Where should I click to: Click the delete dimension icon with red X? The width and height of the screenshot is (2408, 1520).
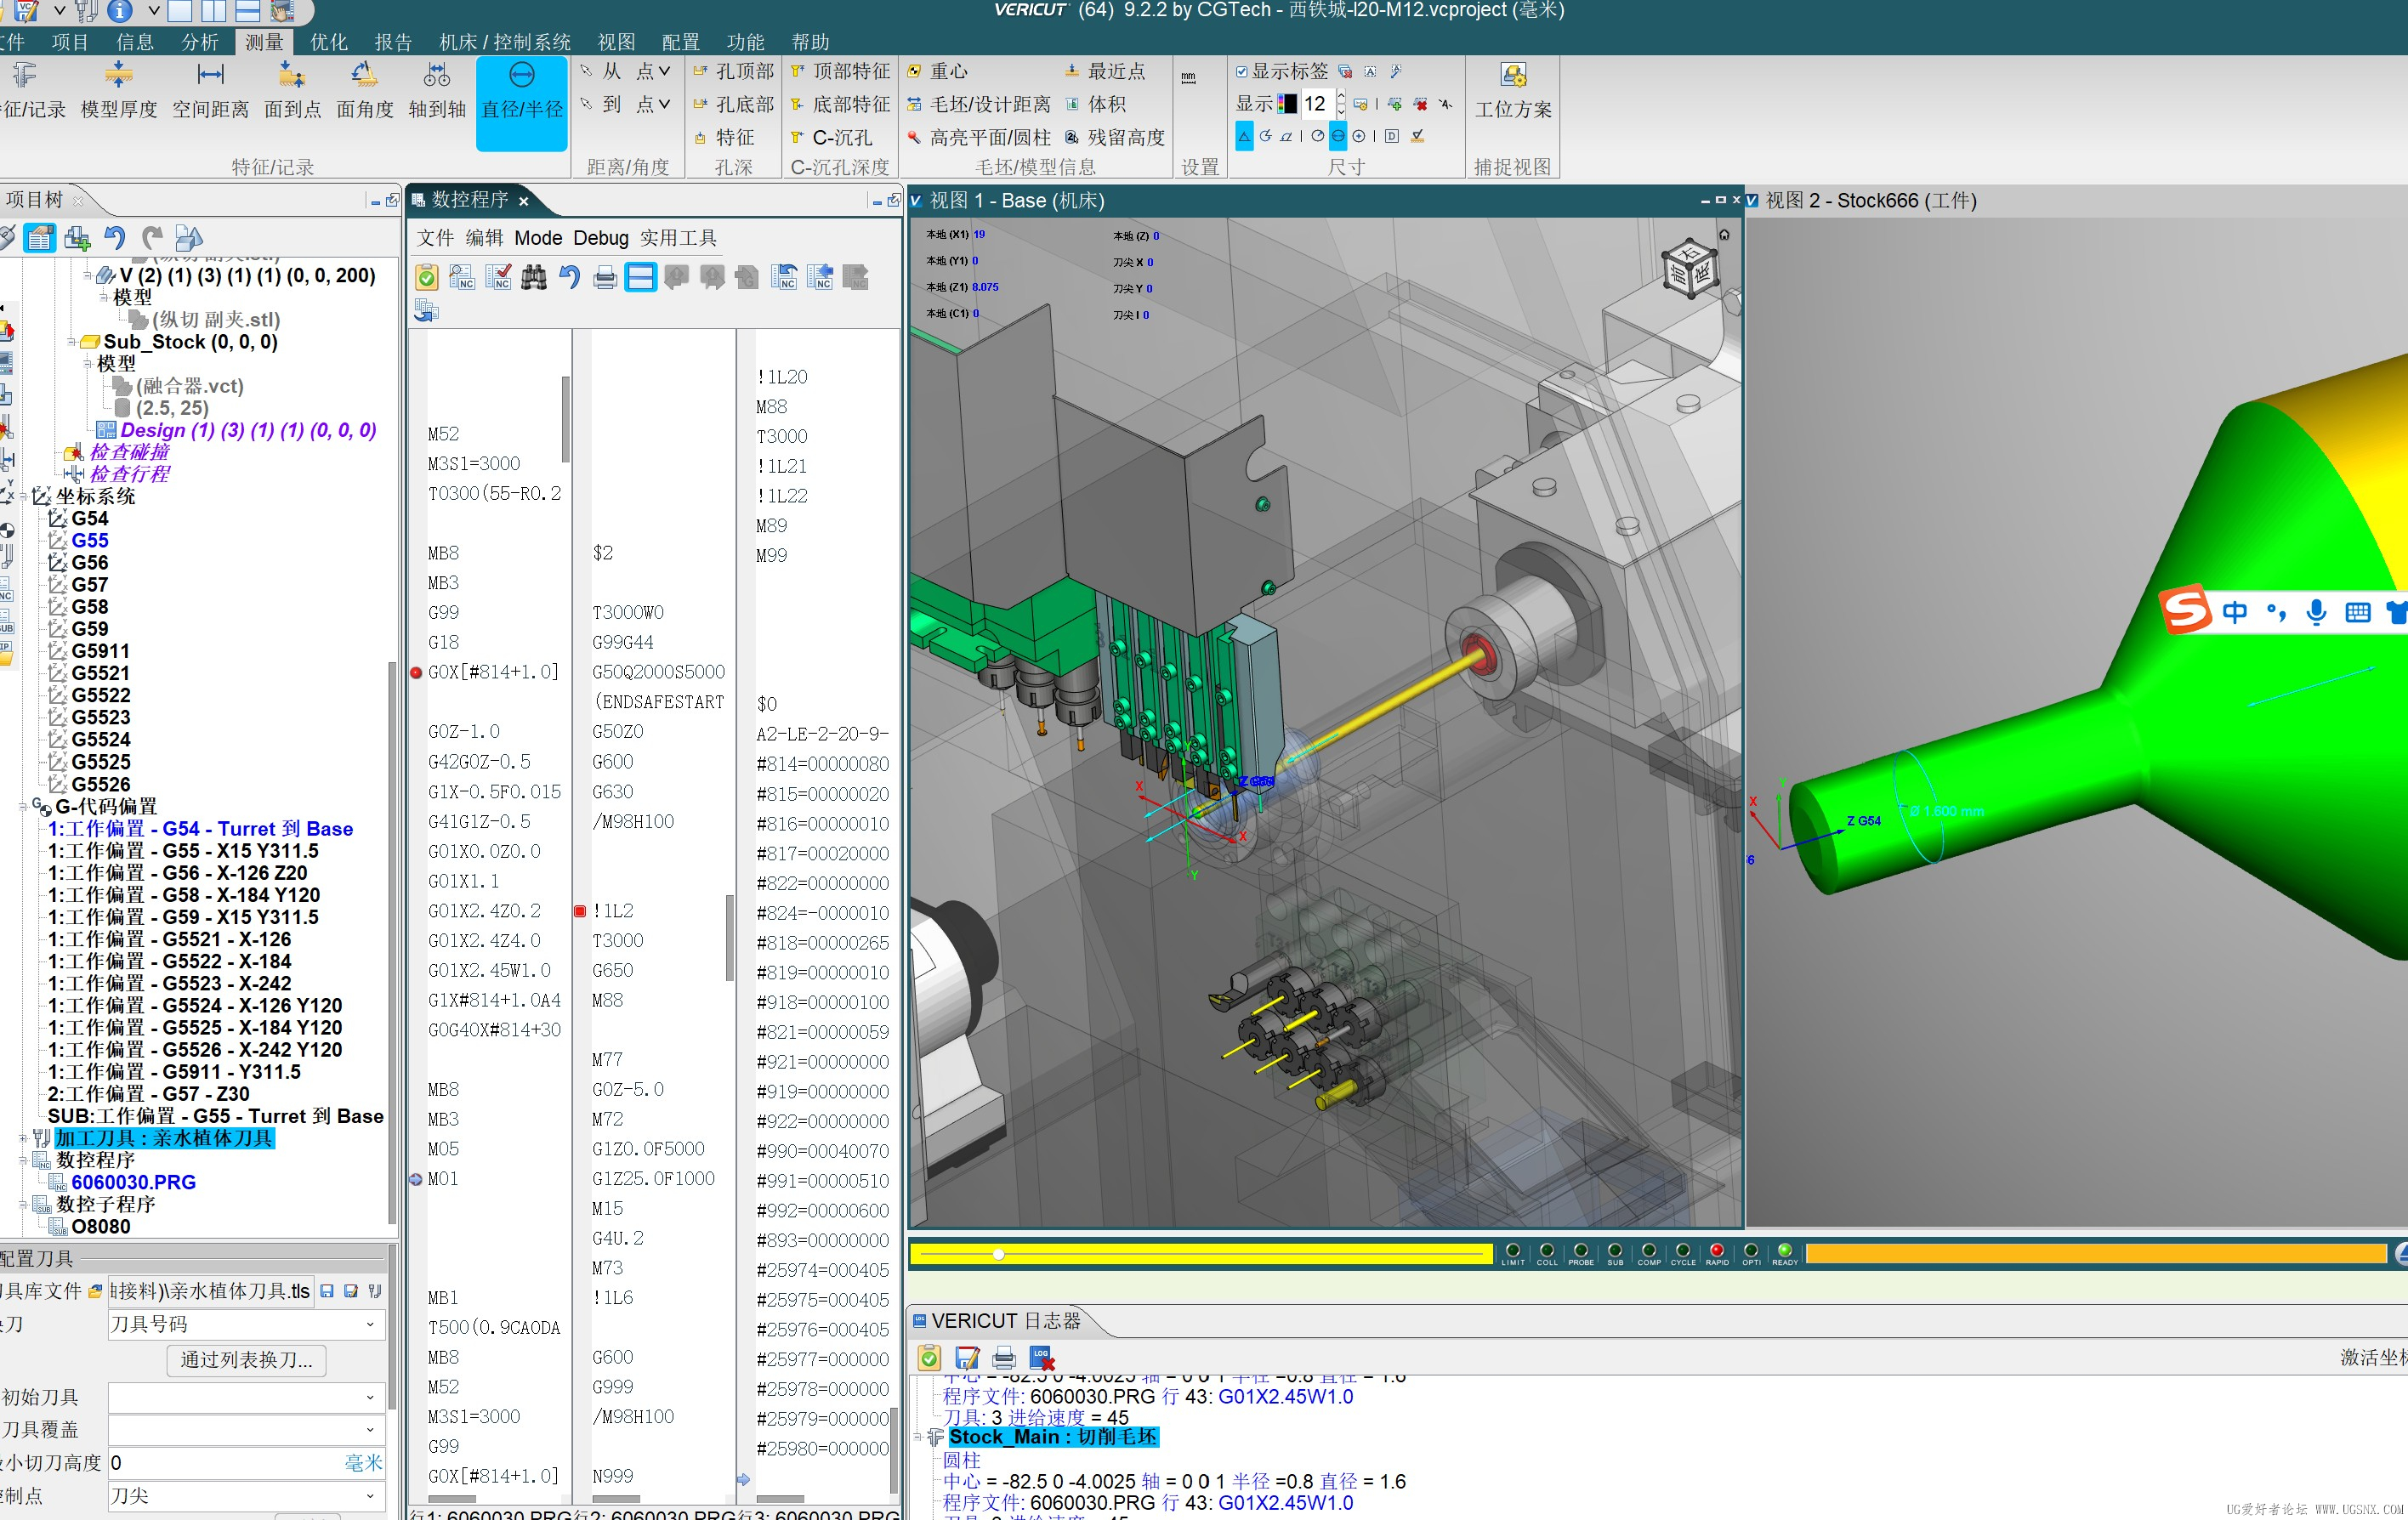point(1420,104)
